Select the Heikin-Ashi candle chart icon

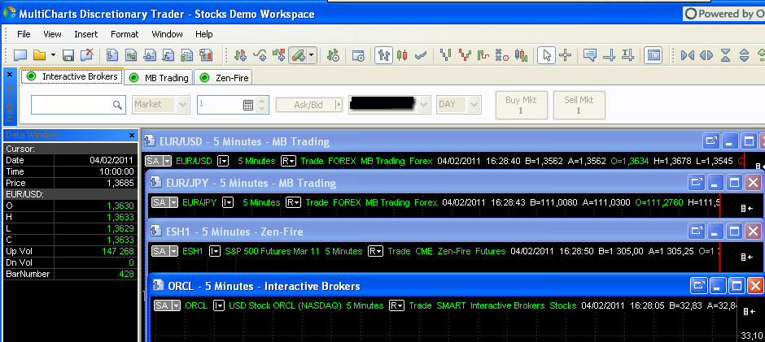(x=521, y=55)
